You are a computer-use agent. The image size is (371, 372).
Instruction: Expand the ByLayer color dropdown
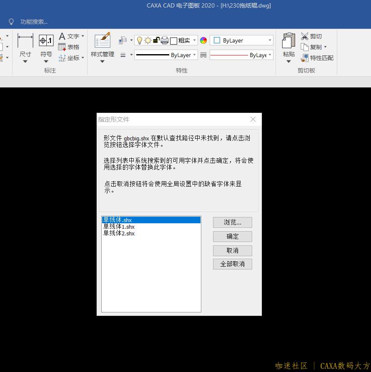click(270, 40)
